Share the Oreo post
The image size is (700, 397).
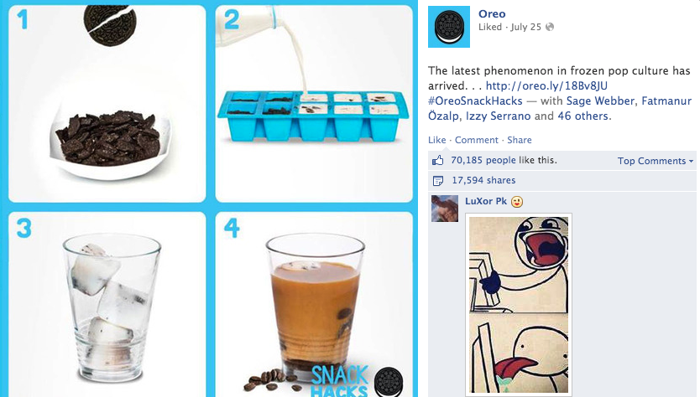(520, 140)
